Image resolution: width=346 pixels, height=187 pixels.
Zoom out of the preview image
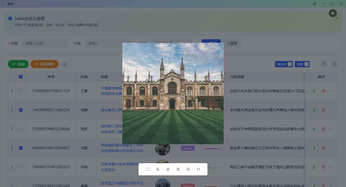[x=188, y=169]
